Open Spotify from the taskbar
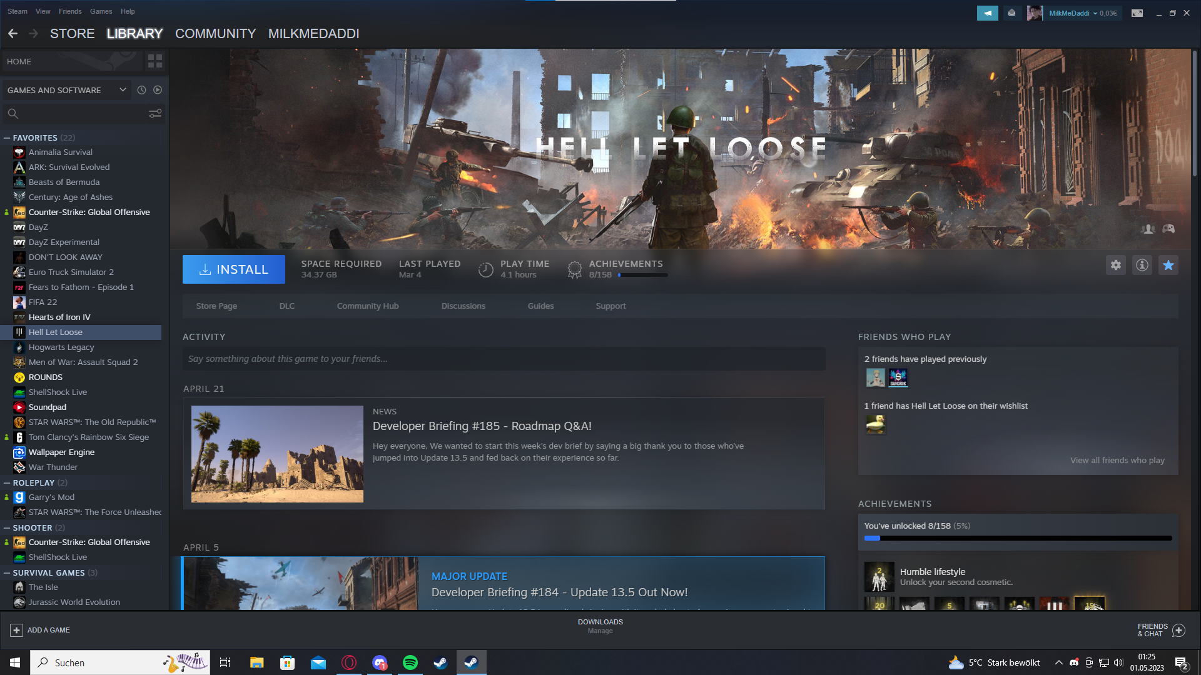This screenshot has height=675, width=1201. [410, 662]
